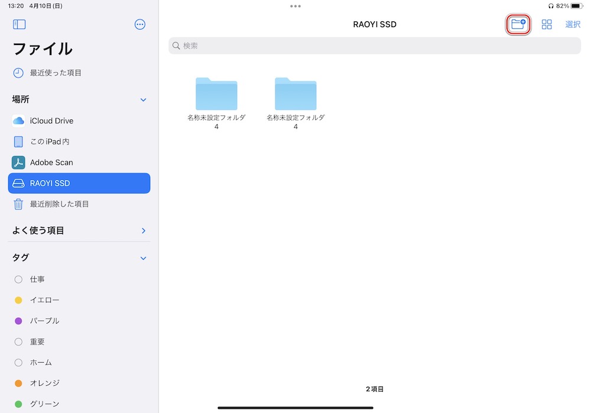This screenshot has width=591, height=413.
Task: Switch view mode using the grid icon
Action: click(x=547, y=24)
